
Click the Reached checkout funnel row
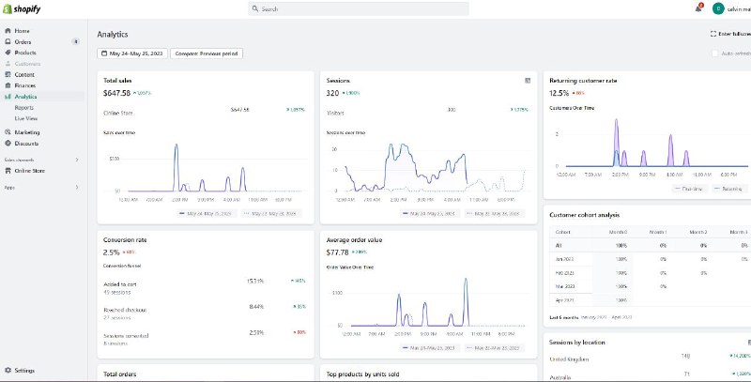click(x=205, y=313)
